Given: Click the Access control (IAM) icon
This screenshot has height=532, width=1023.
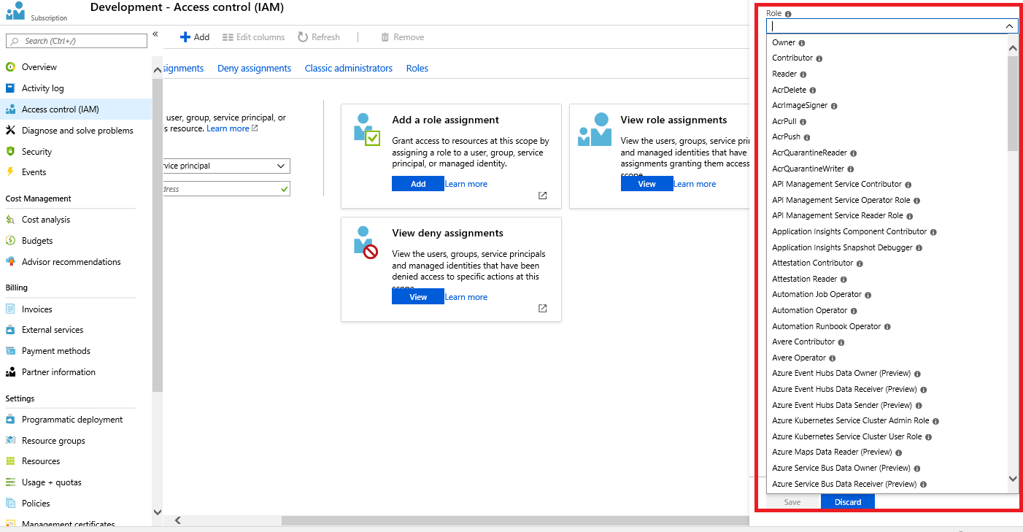Looking at the screenshot, I should (x=10, y=109).
